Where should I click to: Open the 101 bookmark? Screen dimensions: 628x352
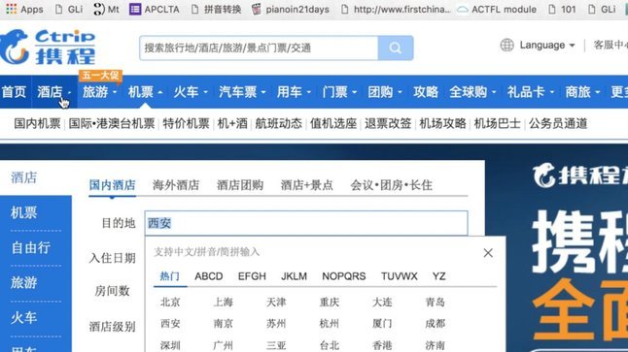click(562, 9)
